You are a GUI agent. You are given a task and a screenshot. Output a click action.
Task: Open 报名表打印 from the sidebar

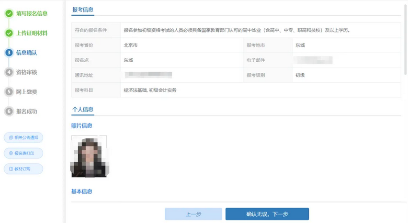click(23, 154)
